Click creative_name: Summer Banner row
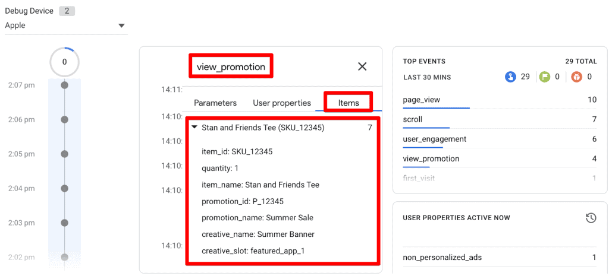This screenshot has width=609, height=276. [258, 234]
